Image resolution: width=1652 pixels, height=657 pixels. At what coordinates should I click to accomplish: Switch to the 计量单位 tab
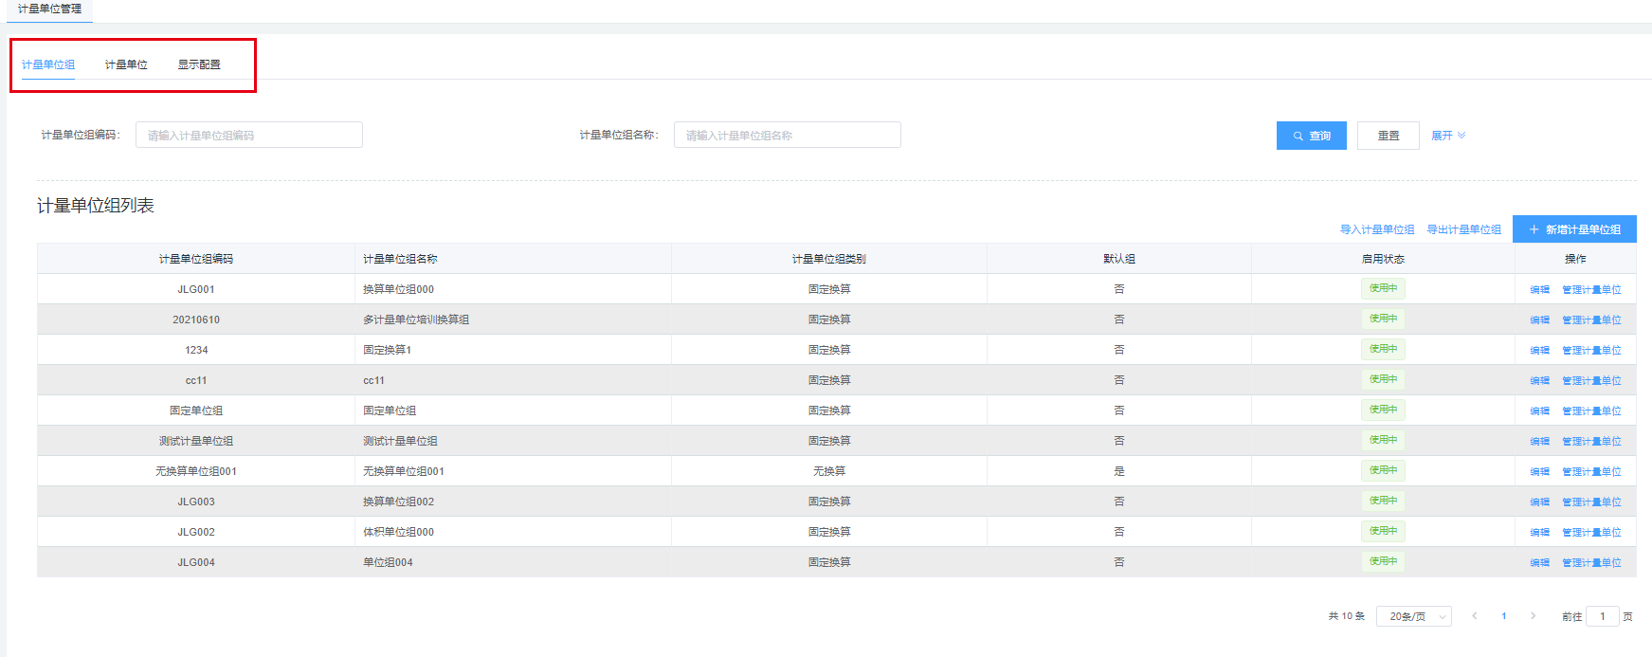[126, 64]
